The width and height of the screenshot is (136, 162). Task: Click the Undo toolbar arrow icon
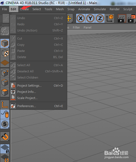6,18
